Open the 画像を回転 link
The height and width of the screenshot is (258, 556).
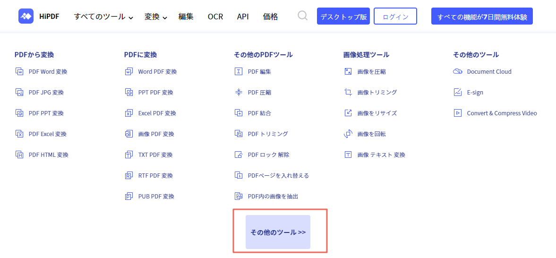[x=372, y=134]
